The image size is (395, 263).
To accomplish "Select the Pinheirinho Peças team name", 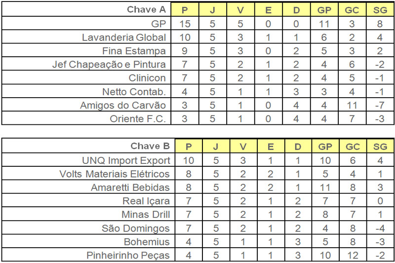I will (128, 255).
